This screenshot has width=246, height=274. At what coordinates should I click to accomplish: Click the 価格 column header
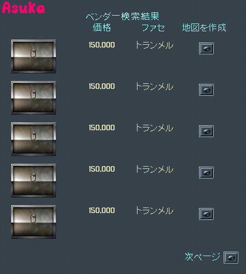point(102,27)
